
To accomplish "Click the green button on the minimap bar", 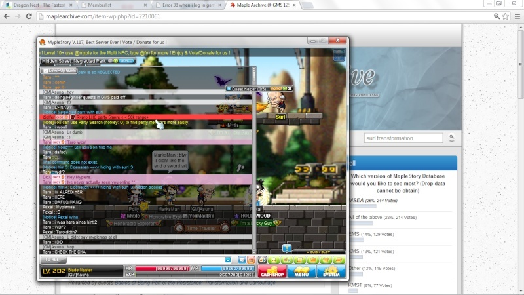I will point(115,61).
